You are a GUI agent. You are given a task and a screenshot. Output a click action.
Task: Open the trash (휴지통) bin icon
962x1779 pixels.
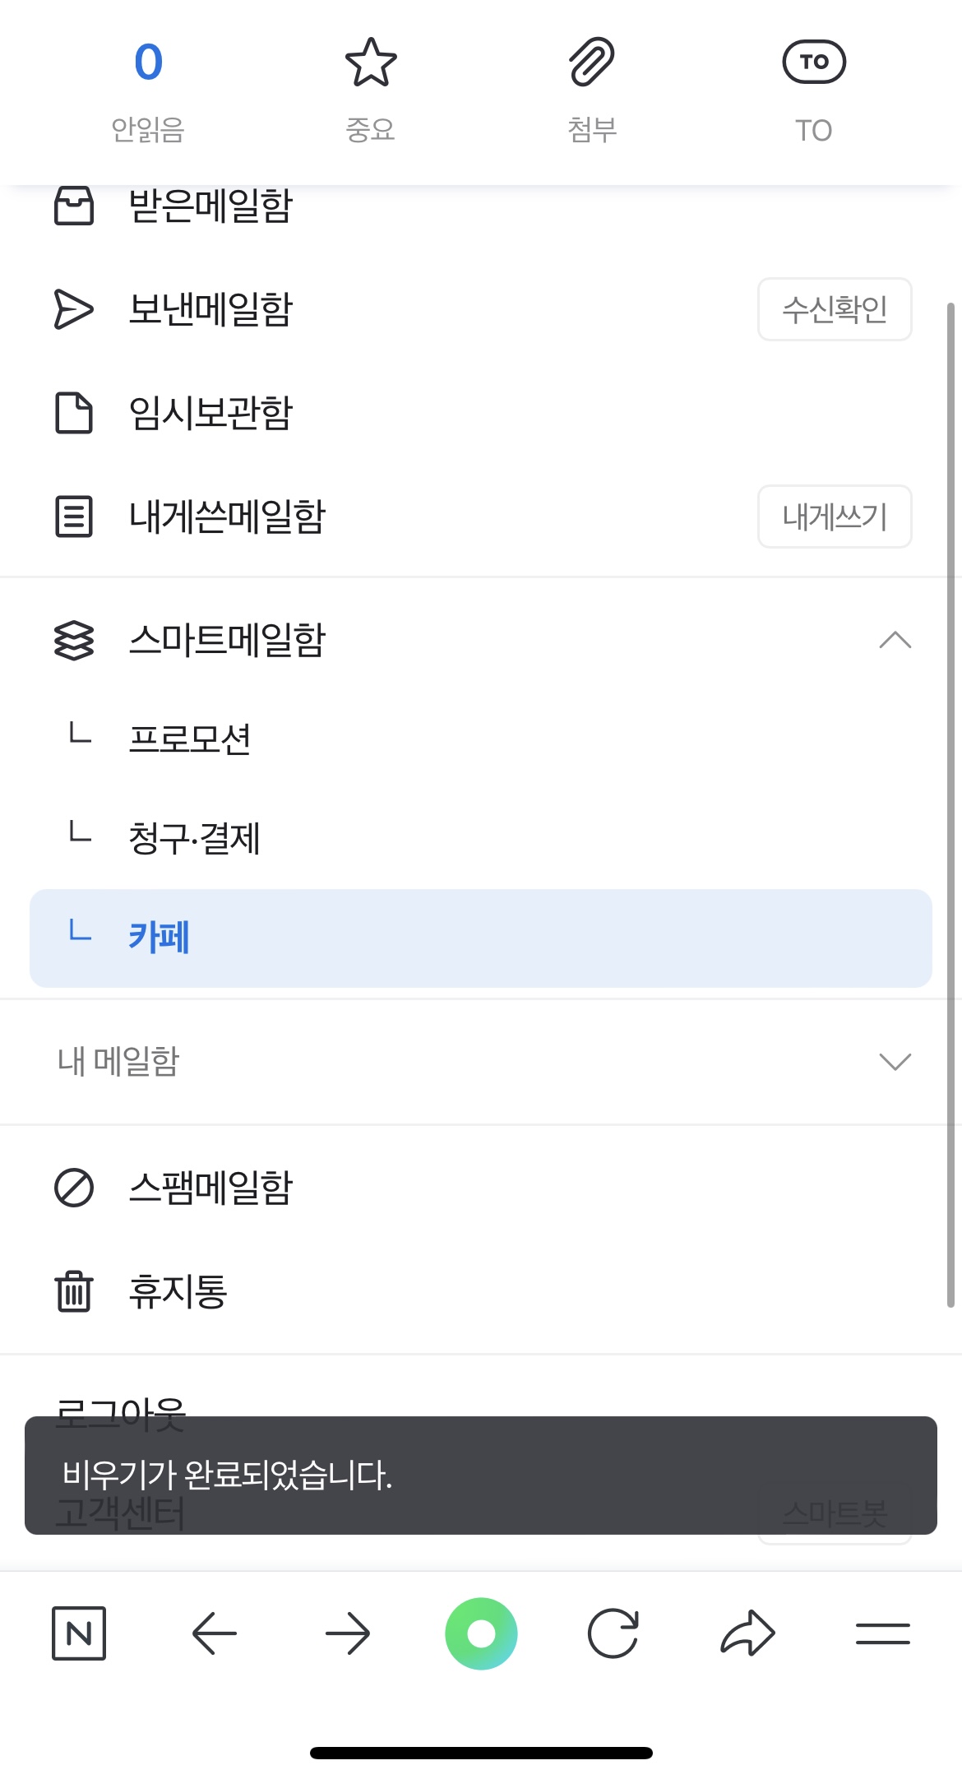tap(74, 1291)
